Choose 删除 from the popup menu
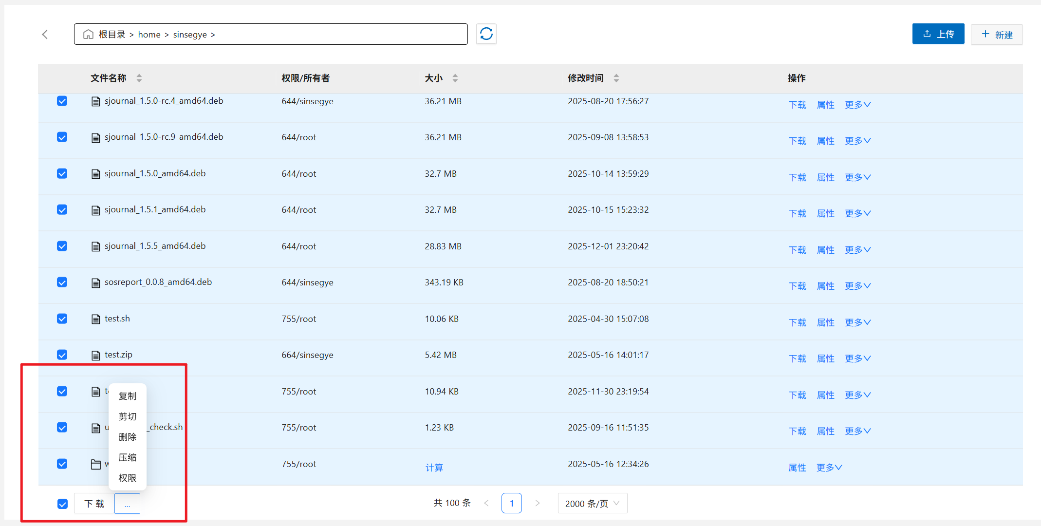 (128, 437)
